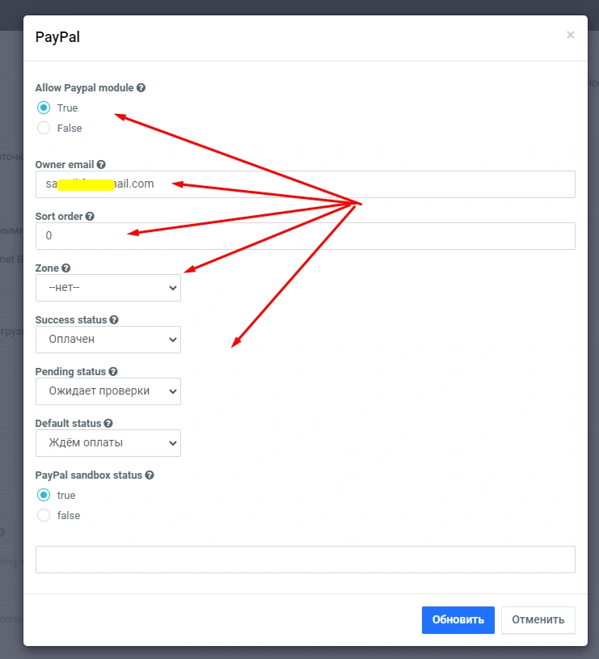The height and width of the screenshot is (659, 599).
Task: Click help icon beside Zone label
Action: tap(66, 268)
